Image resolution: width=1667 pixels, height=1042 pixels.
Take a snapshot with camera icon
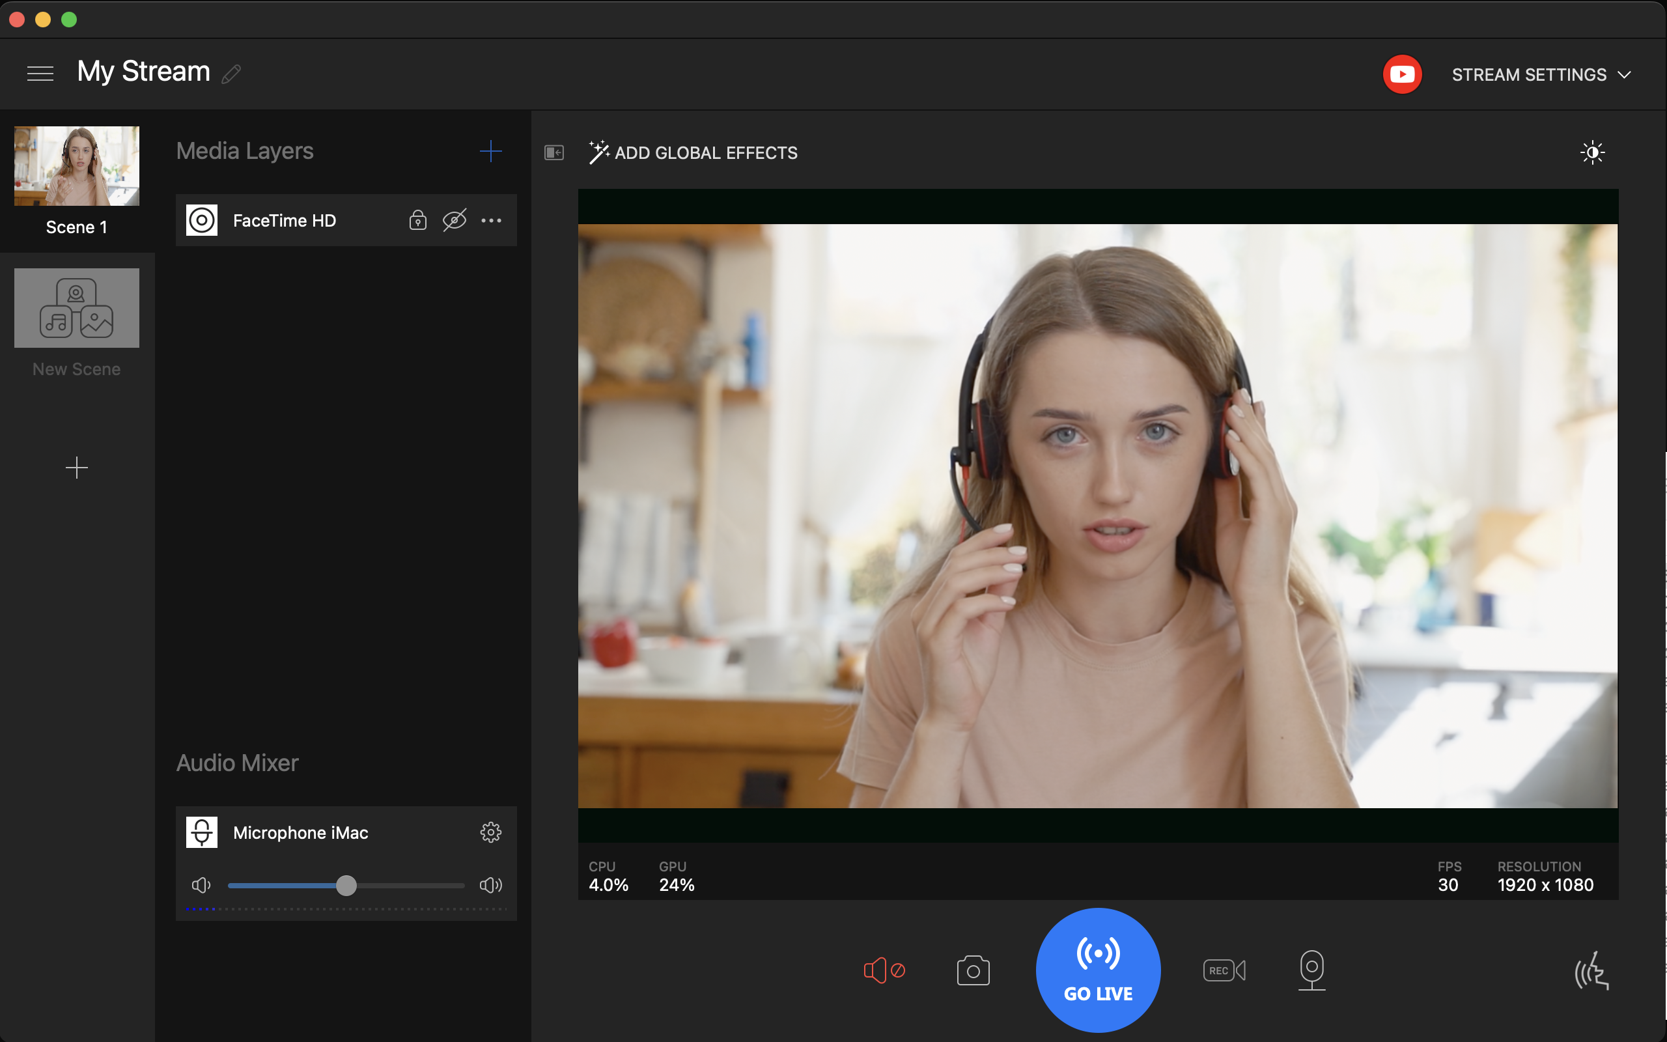coord(973,970)
